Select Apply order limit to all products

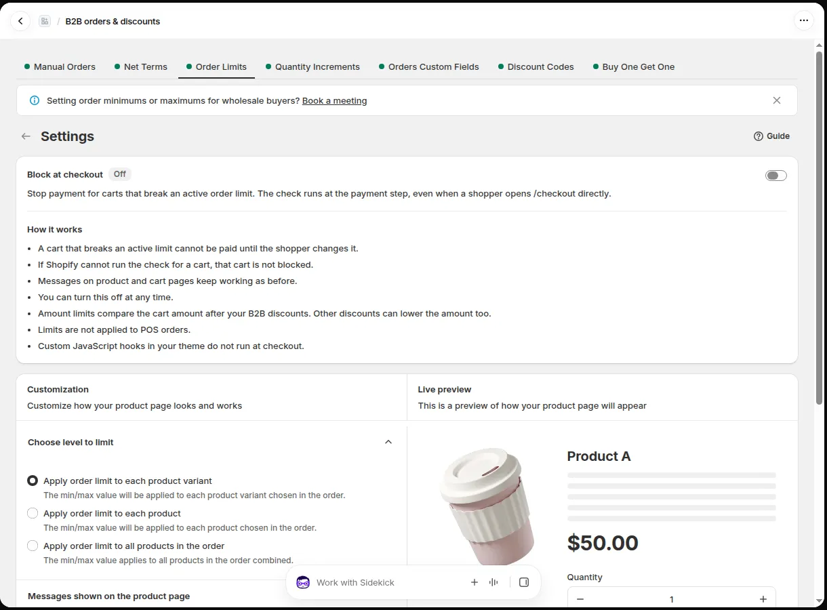coord(33,546)
